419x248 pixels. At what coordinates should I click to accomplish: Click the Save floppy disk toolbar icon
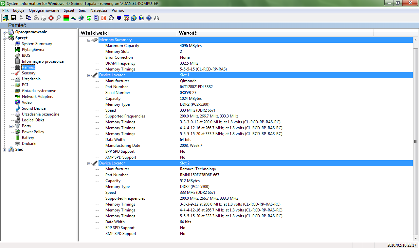tap(13, 18)
